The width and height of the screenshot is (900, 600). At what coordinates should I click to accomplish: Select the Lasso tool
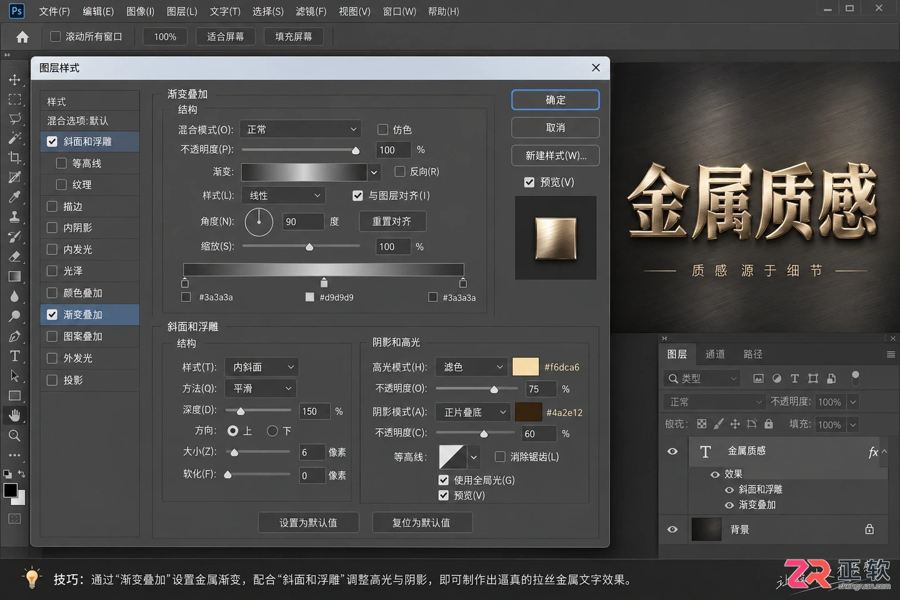[15, 119]
